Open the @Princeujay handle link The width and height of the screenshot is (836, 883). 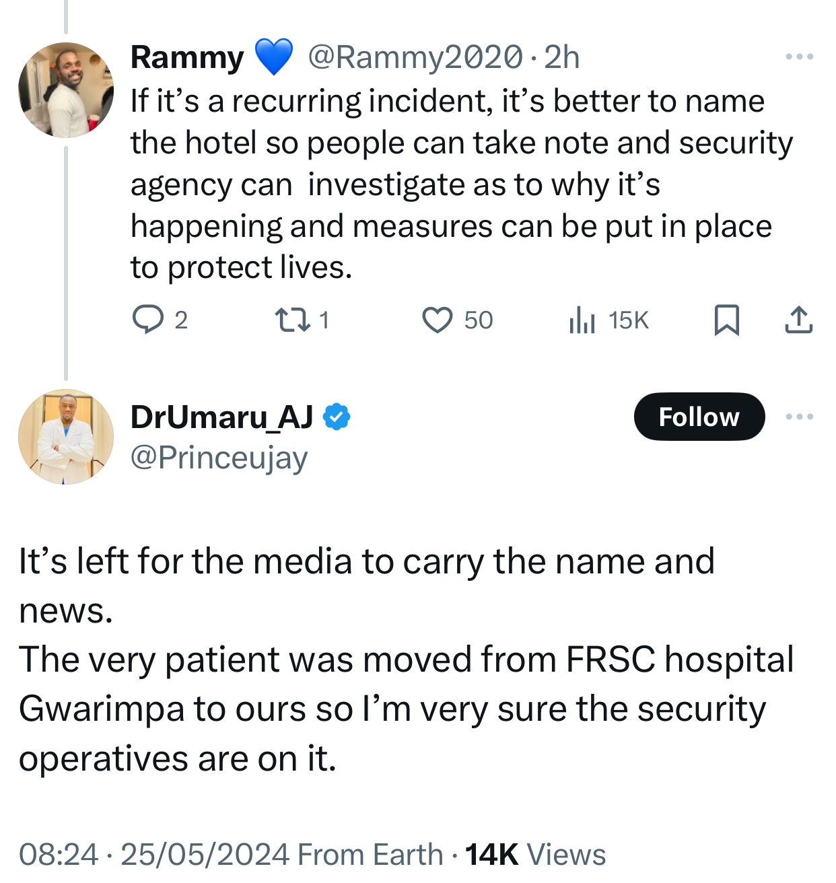point(219,458)
